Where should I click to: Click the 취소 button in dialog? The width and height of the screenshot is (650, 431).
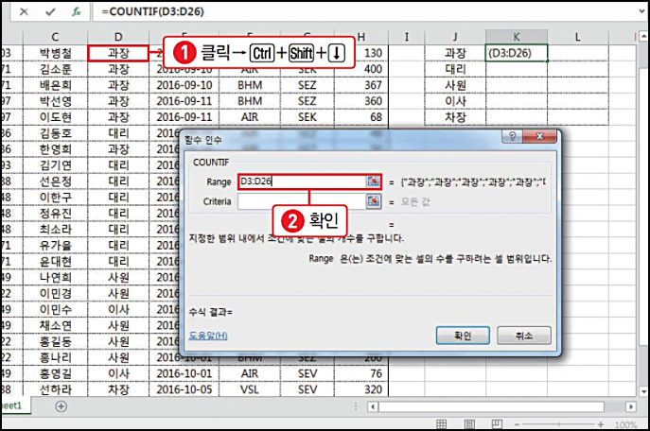tap(524, 336)
